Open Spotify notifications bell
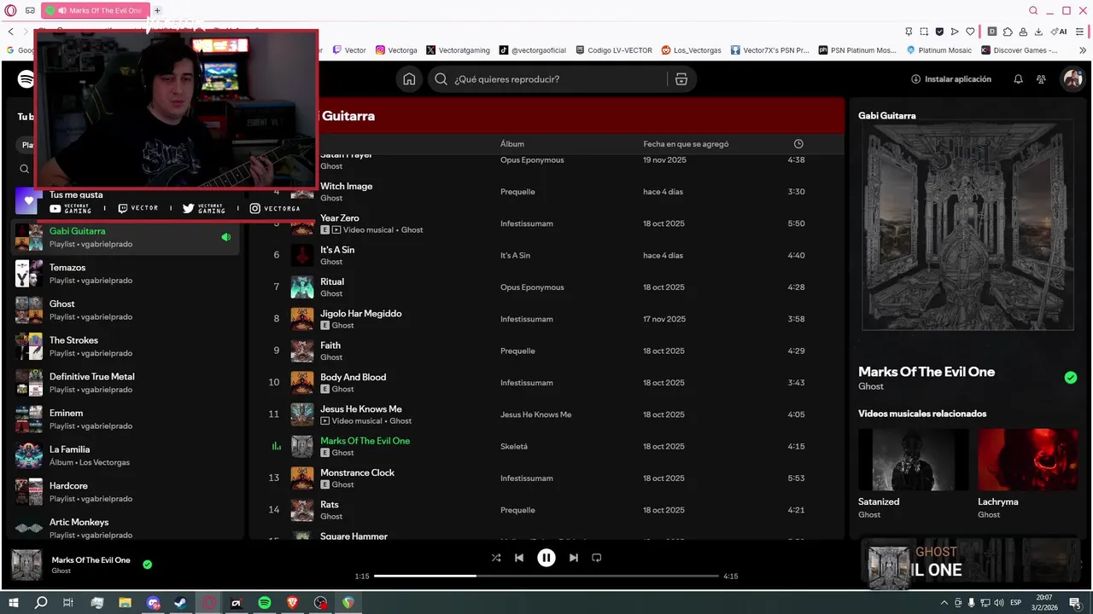The width and height of the screenshot is (1093, 614). (x=1018, y=79)
